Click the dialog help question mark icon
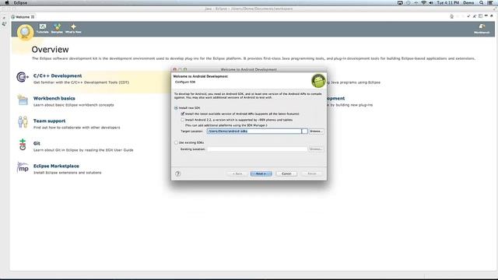Image resolution: width=498 pixels, height=280 pixels. [178, 173]
